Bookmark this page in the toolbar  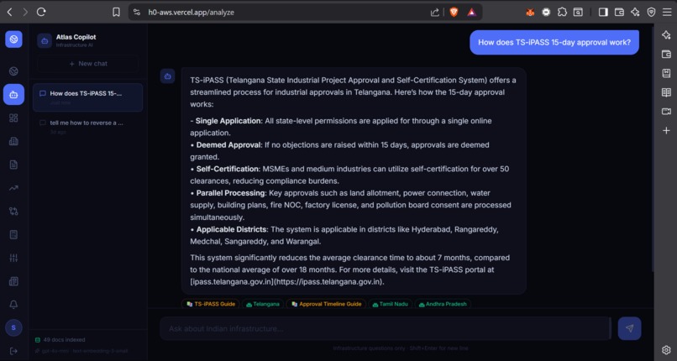116,12
